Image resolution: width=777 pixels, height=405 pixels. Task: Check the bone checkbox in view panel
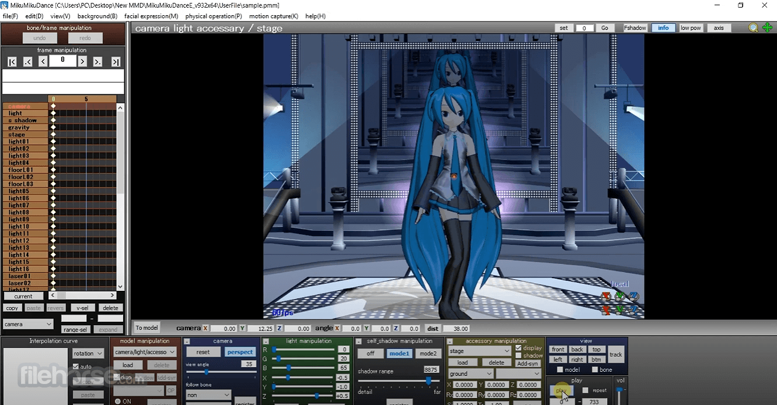tap(595, 369)
